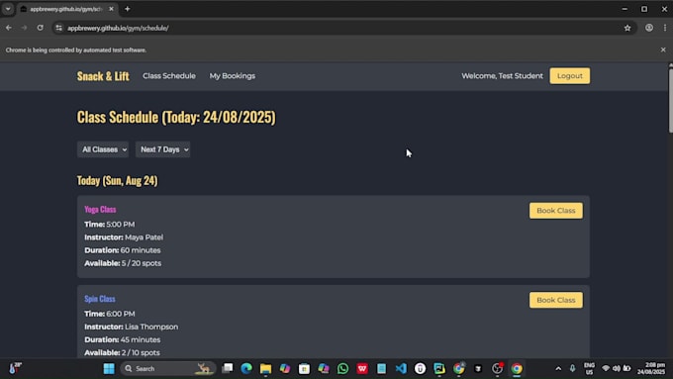Viewport: 673px width, 379px height.
Task: Launch Microsoft Edge from the taskbar
Action: [246, 368]
